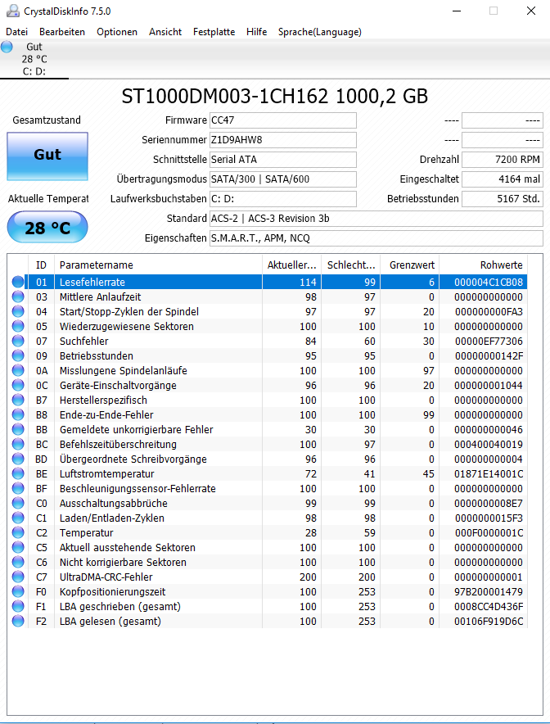Click the Aktueller... column header
Viewport: 550px width, 724px height.
point(291,265)
